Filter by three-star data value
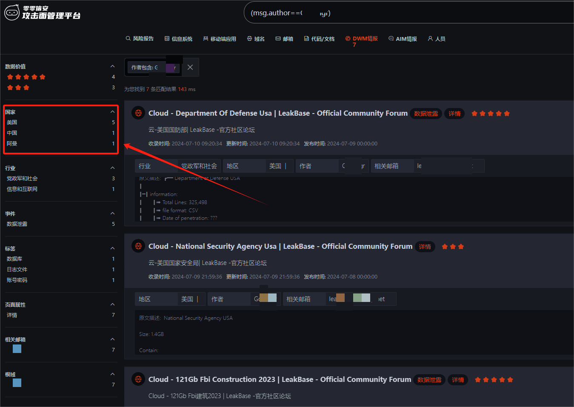This screenshot has height=407, width=574. click(x=18, y=88)
